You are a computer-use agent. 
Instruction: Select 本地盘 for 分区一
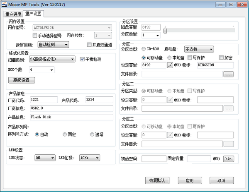pyautogui.click(x=169, y=58)
